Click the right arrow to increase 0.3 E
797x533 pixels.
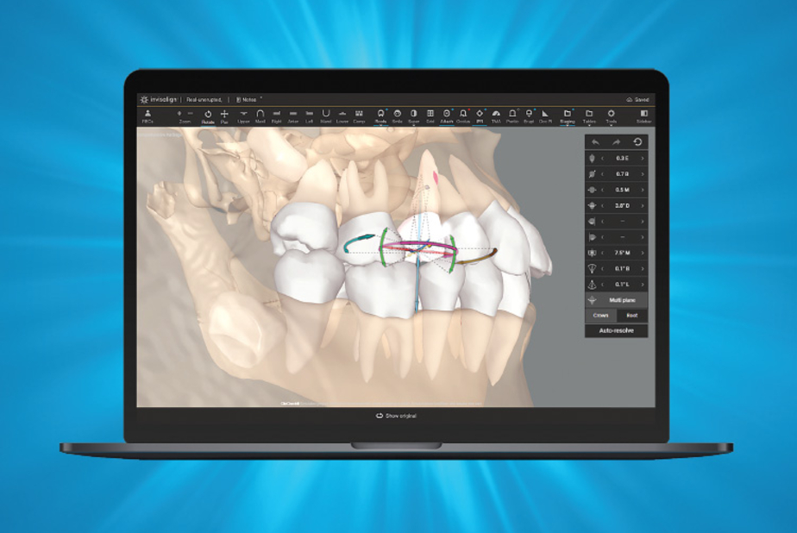point(643,157)
